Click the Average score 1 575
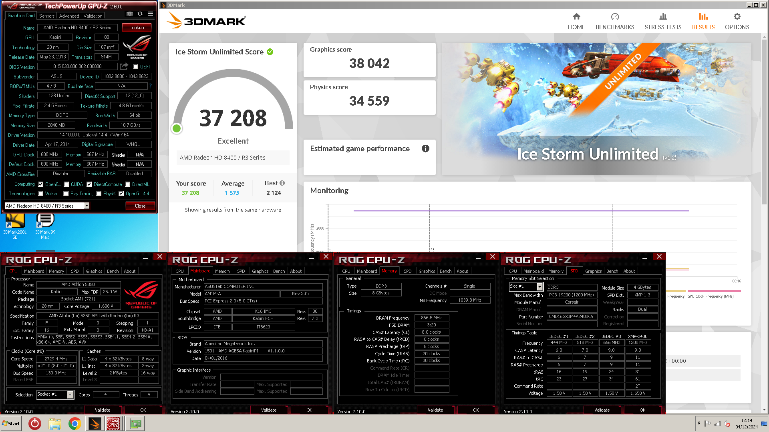 [x=232, y=193]
